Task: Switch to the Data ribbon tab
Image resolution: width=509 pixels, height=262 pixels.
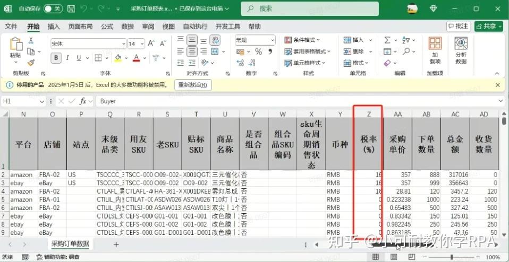Action: (x=128, y=26)
